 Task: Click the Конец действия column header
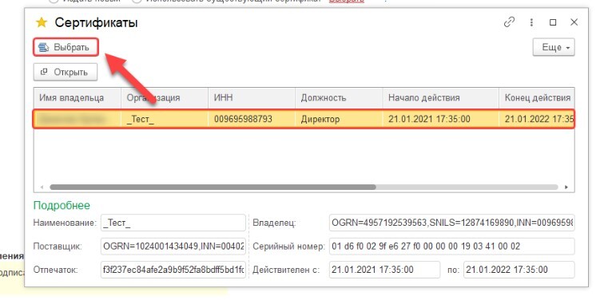(x=537, y=97)
